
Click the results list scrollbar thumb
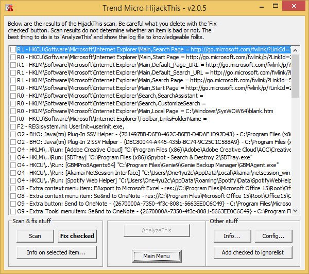pyautogui.click(x=295, y=76)
